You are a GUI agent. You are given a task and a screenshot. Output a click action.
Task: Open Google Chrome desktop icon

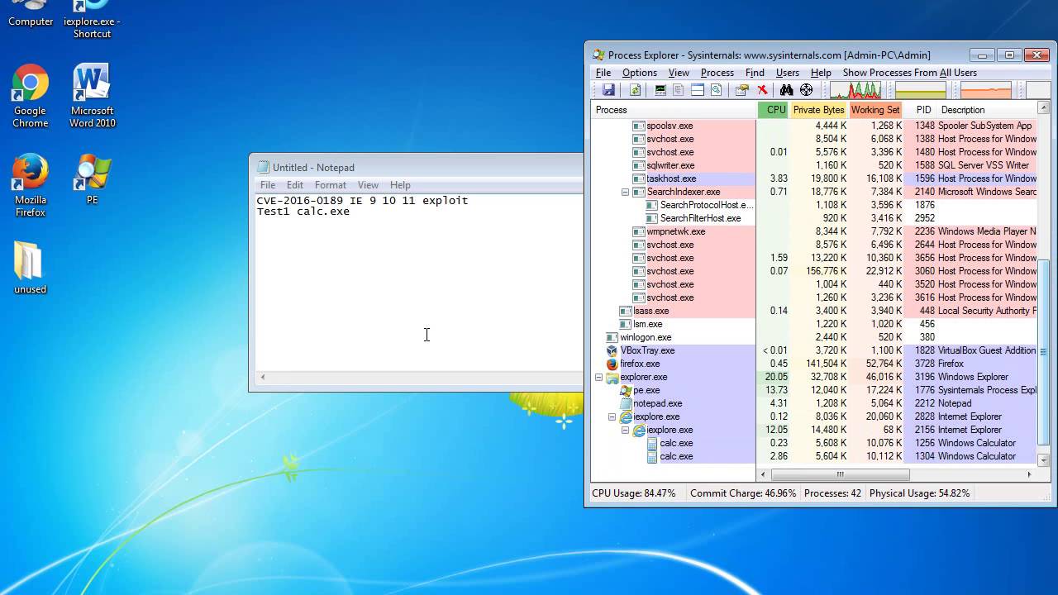coord(31,97)
